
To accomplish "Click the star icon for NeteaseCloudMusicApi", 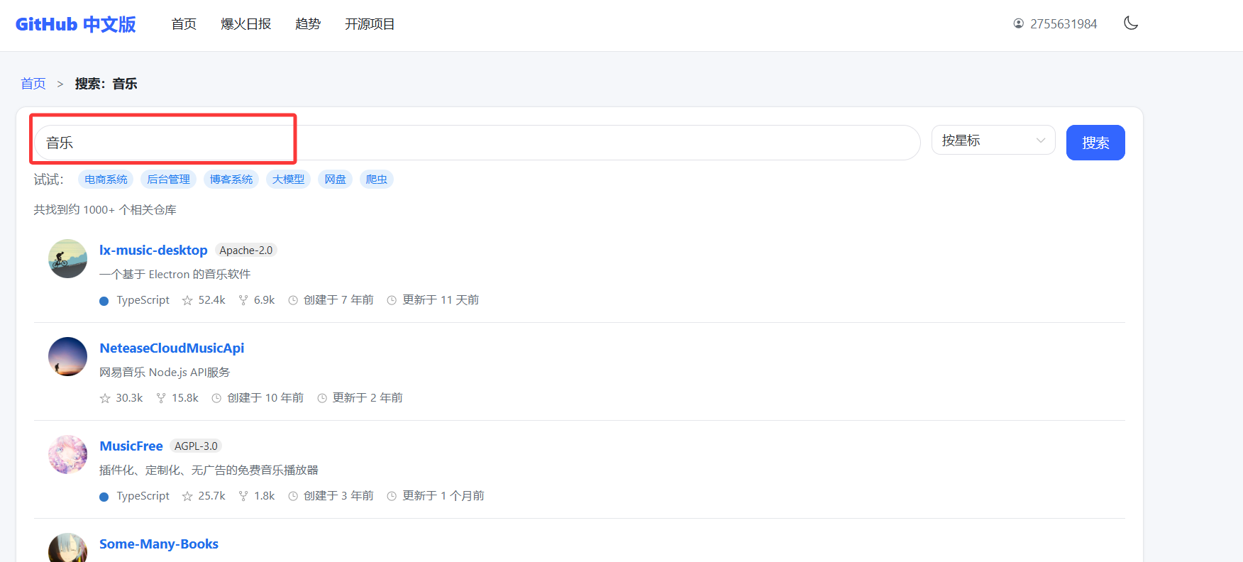I will (x=105, y=398).
